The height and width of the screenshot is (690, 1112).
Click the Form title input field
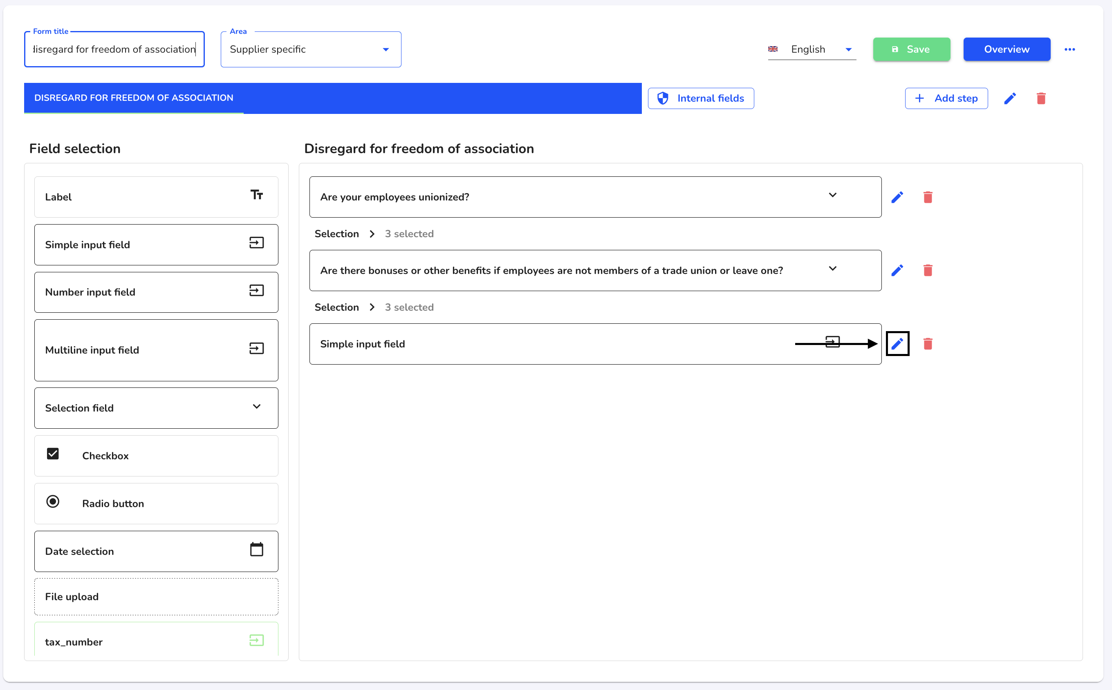pos(114,49)
